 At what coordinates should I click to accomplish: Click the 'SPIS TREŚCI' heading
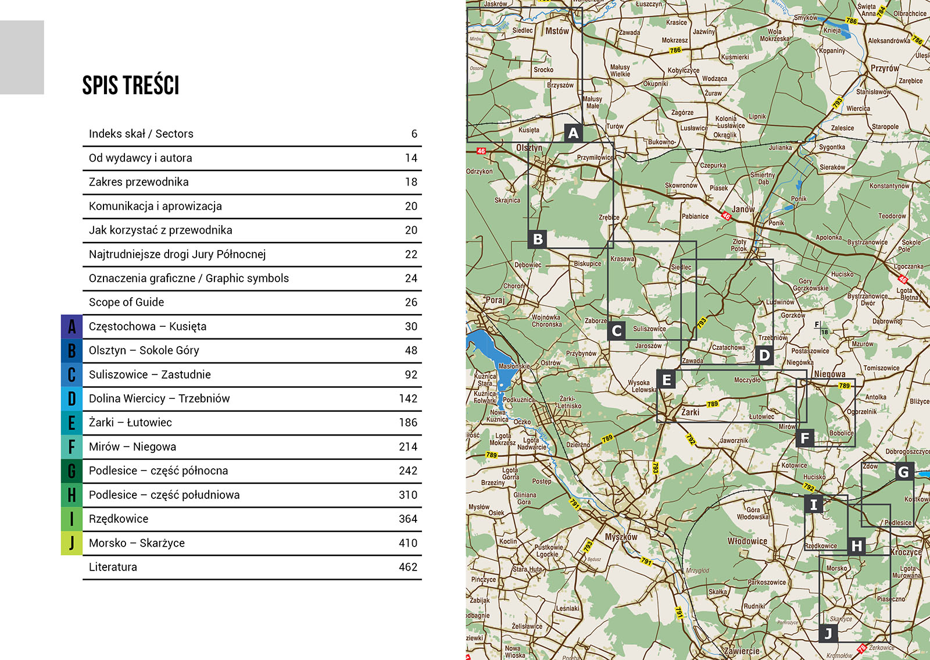(131, 85)
